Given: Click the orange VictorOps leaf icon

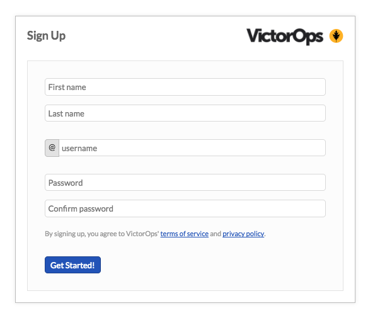Looking at the screenshot, I should tap(336, 36).
